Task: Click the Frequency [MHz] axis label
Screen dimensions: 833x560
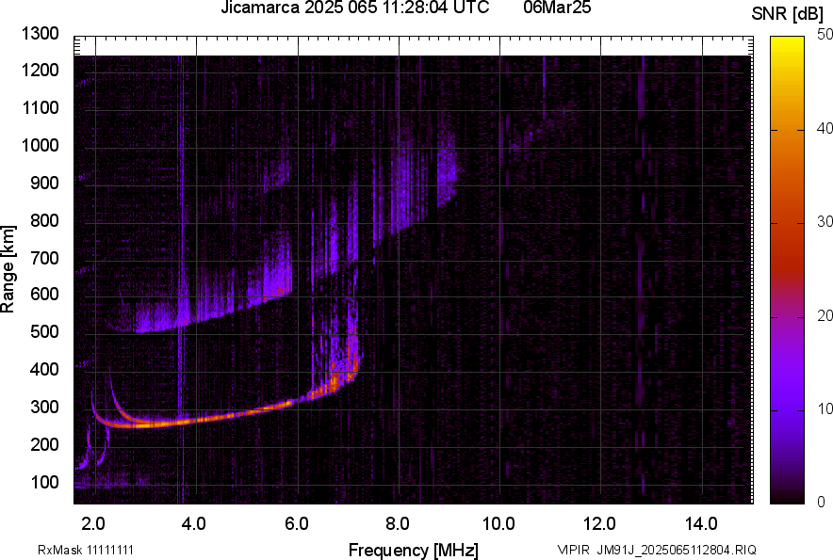Action: tap(413, 550)
